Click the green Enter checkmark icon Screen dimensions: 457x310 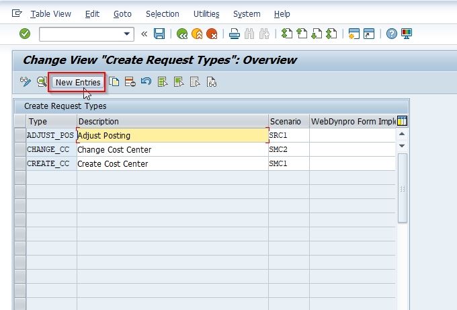coord(25,34)
